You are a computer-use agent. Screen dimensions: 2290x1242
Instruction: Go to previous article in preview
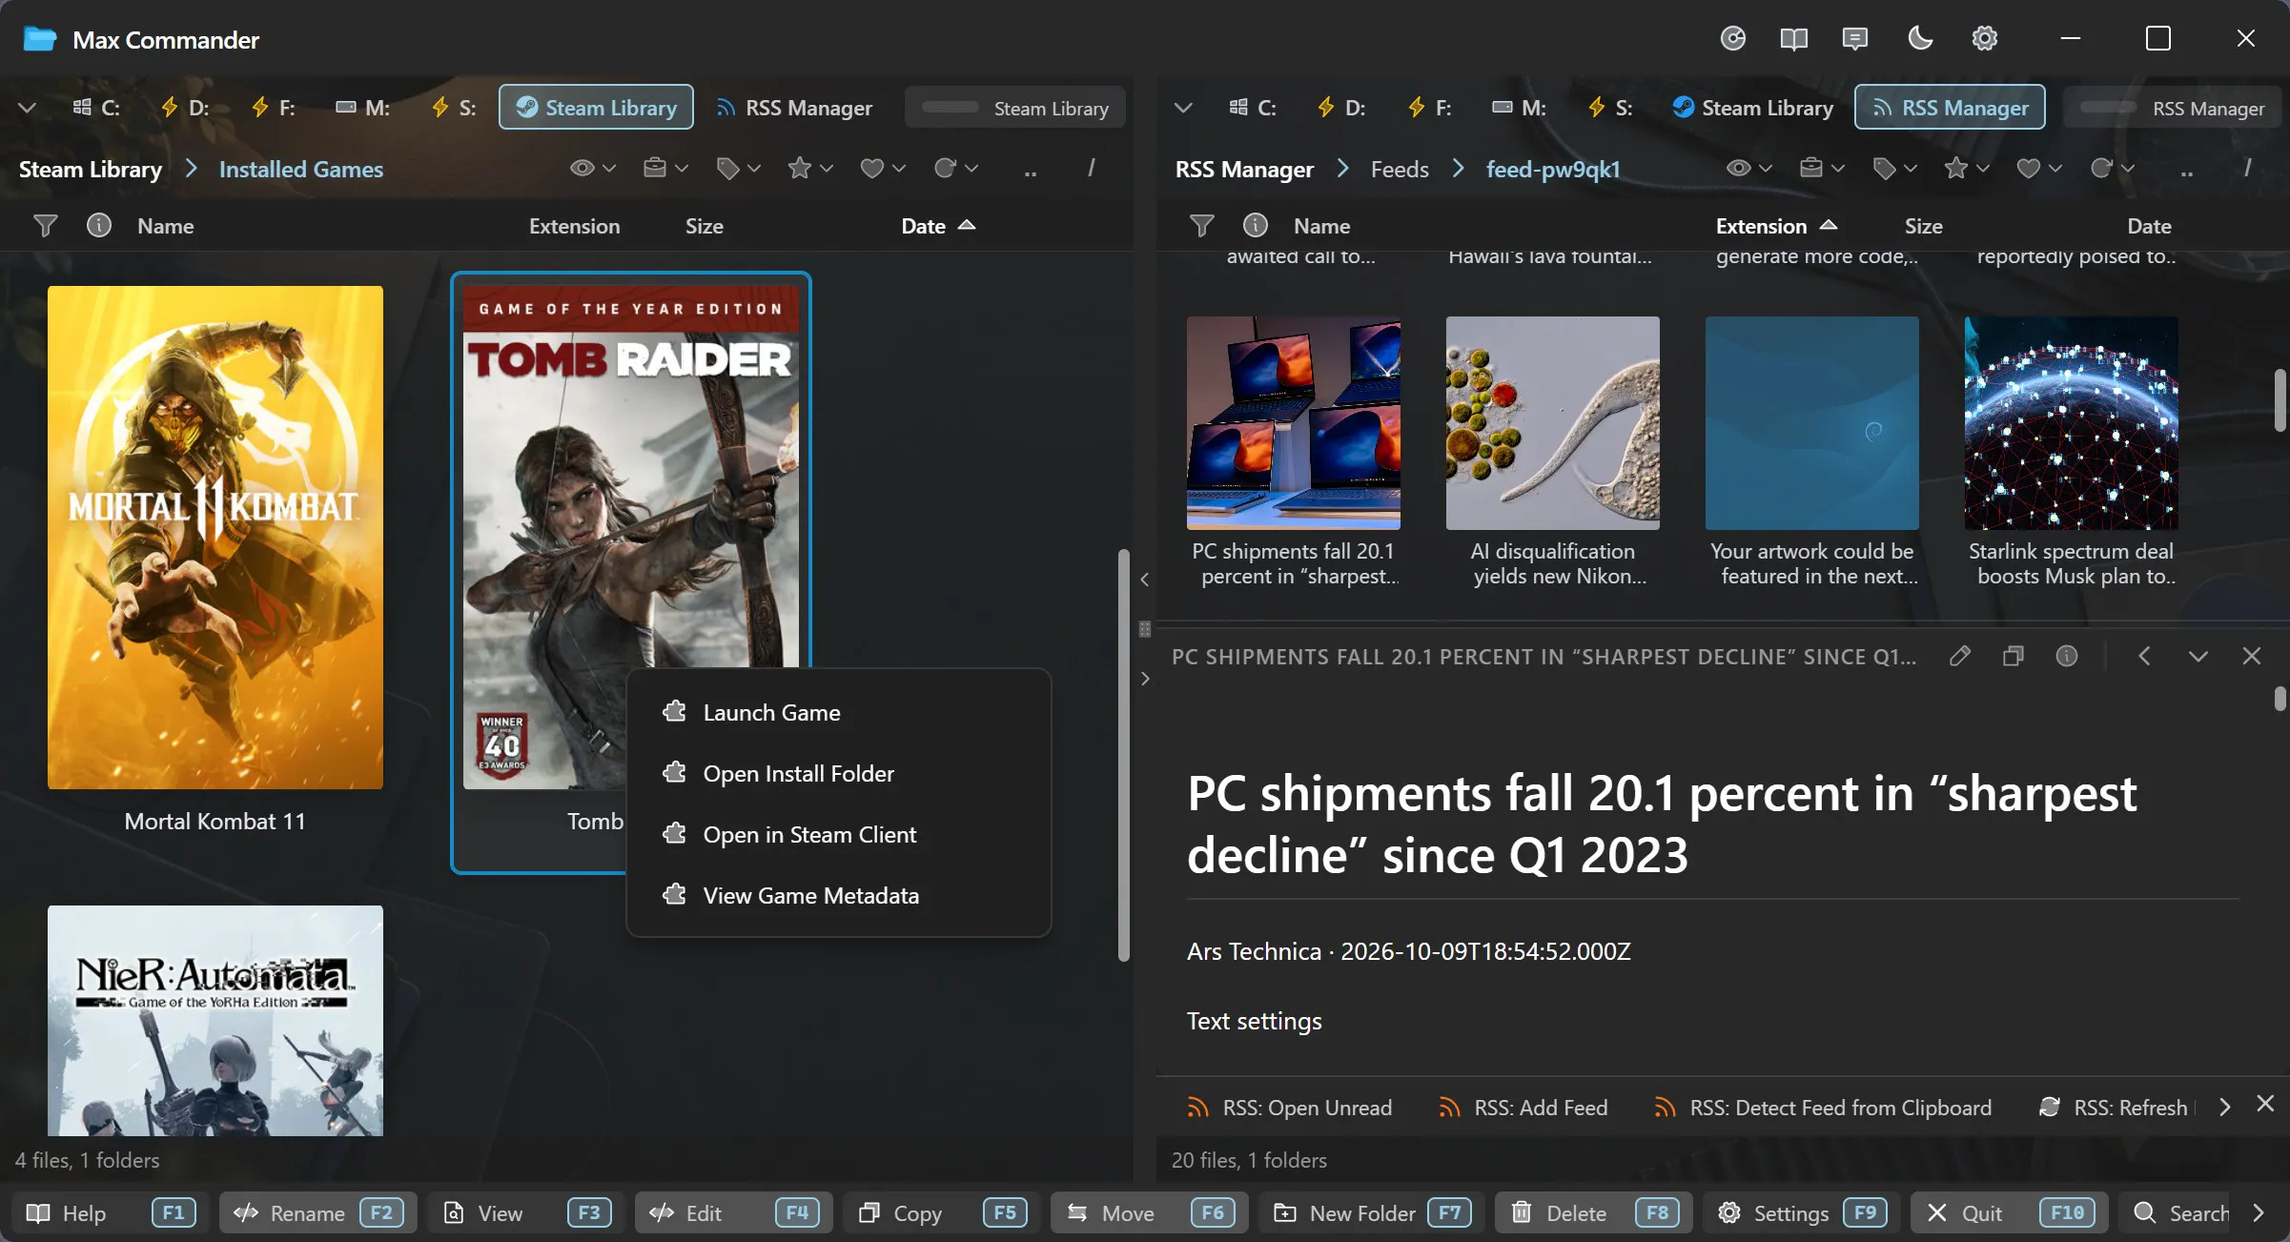click(x=2144, y=656)
